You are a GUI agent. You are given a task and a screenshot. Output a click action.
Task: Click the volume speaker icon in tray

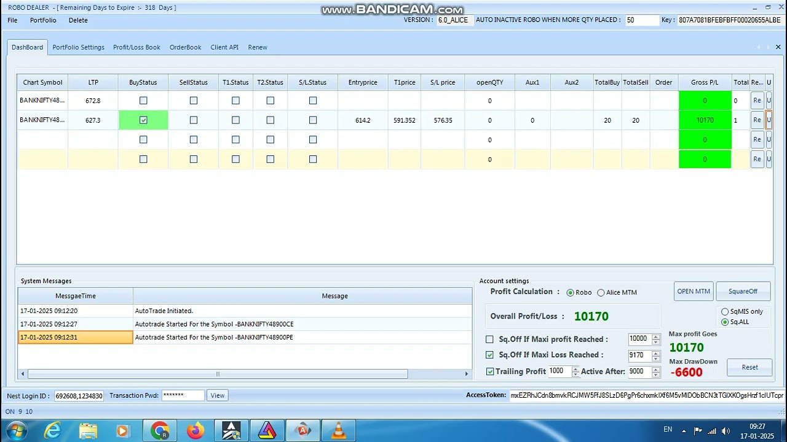point(727,430)
